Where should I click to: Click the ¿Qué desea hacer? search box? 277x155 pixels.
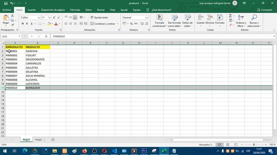[x=161, y=10]
